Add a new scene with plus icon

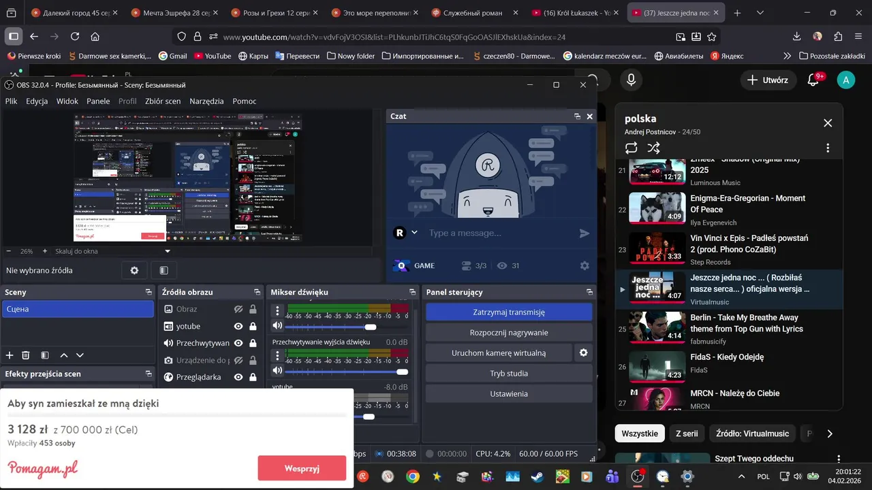point(10,355)
